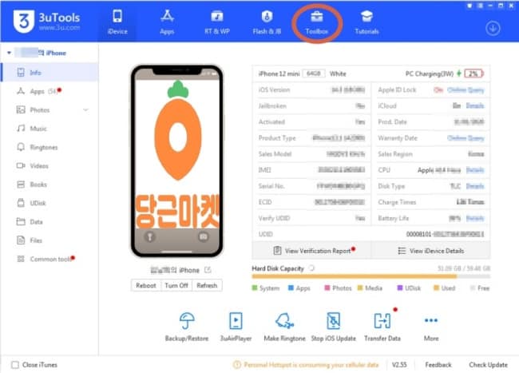Viewport: 519px width, 373px height.
Task: Open Common tools in the sidebar
Action: 50,259
